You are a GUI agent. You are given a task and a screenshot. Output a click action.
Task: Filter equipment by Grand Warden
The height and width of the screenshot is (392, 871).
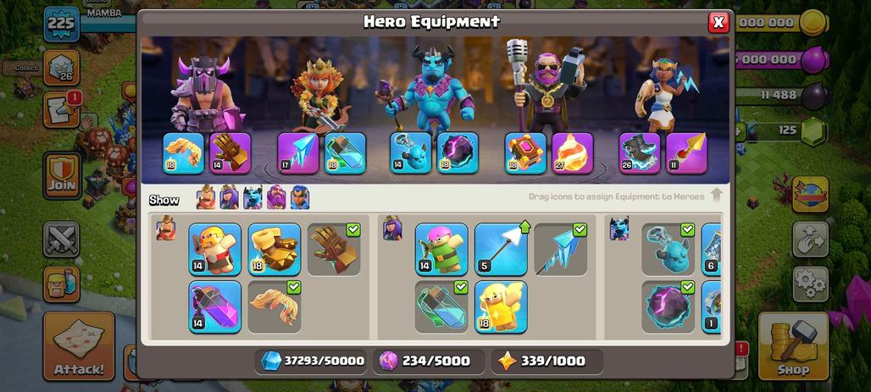pos(276,197)
